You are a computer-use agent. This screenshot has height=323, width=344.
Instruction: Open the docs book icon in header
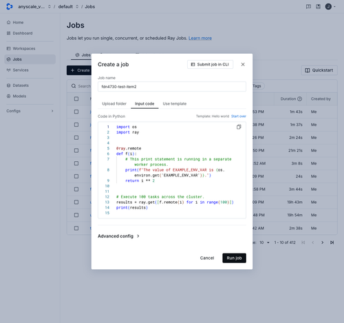tap(308, 6)
